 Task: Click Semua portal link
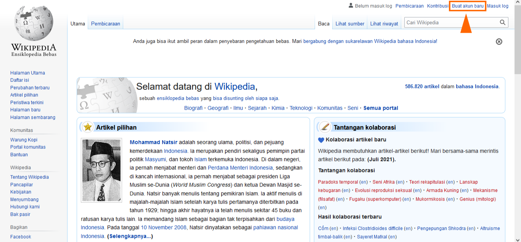pyautogui.click(x=381, y=108)
